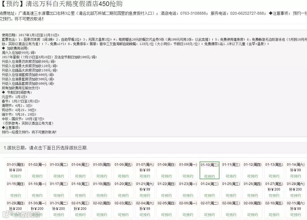Click the line 使用日期：2017年1月1日至12月31日
The image size is (307, 220).
pyautogui.click(x=30, y=35)
